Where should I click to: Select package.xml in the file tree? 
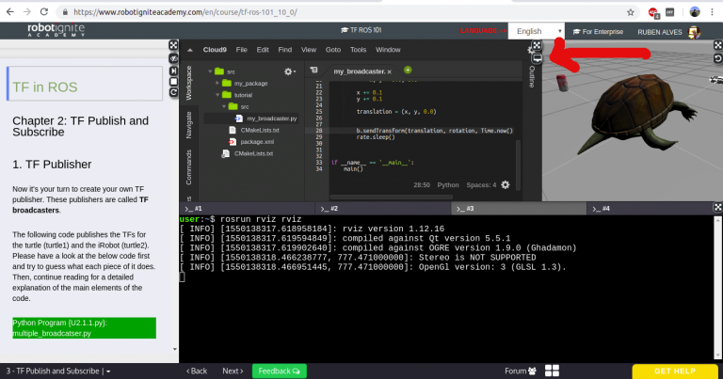(x=257, y=142)
